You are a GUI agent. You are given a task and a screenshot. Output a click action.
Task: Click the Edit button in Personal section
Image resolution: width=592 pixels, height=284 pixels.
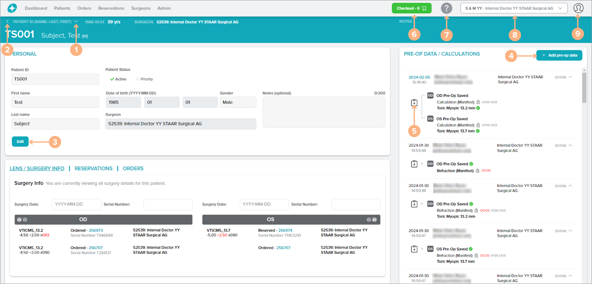pyautogui.click(x=20, y=141)
